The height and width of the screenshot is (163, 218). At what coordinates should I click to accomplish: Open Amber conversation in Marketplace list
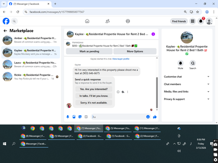click(31, 40)
